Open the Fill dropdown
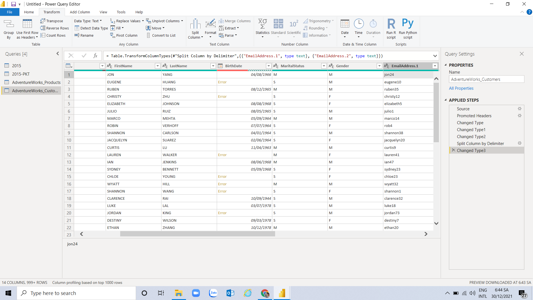The width and height of the screenshot is (533, 300). tap(117, 28)
